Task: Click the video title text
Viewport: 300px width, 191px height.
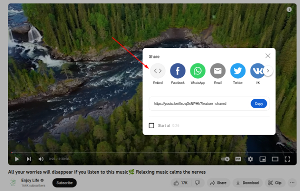Action: [107, 172]
